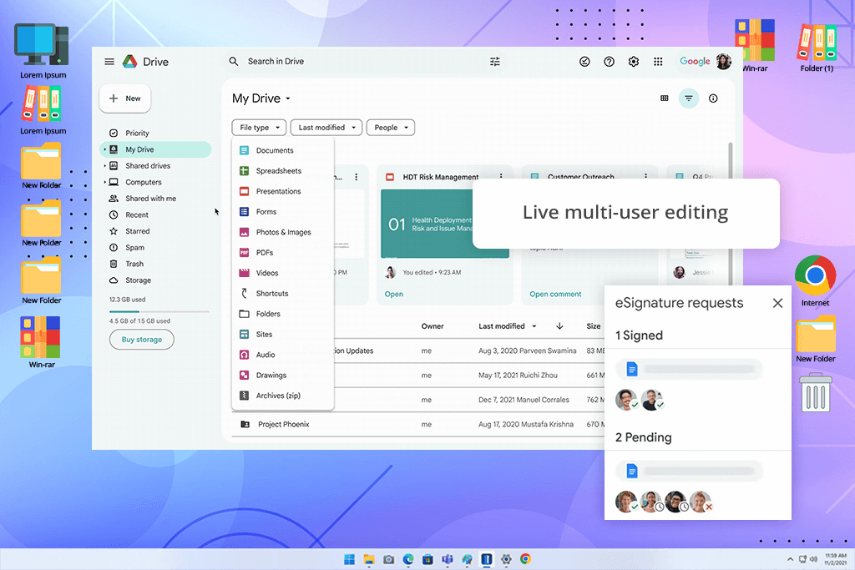Click the Google Drive logo
Viewport: 855px width, 570px height.
click(129, 62)
